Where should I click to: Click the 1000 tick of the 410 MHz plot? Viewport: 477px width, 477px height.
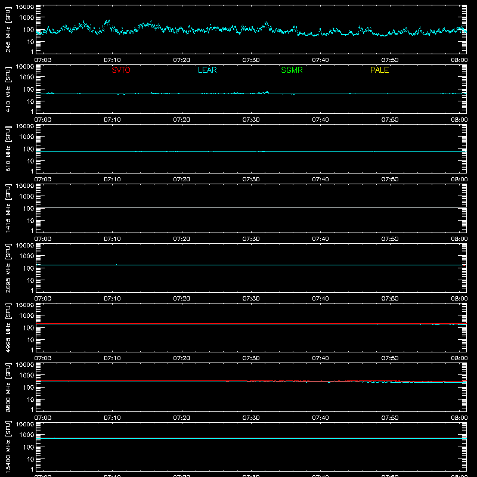coord(27,78)
